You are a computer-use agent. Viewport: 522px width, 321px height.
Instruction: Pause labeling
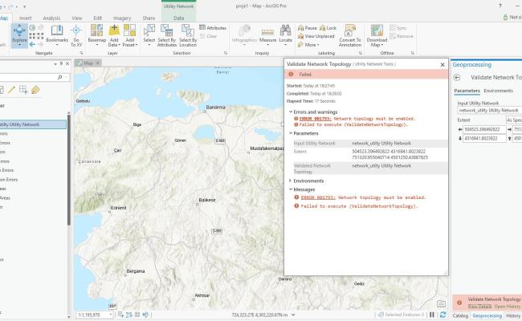(x=308, y=28)
